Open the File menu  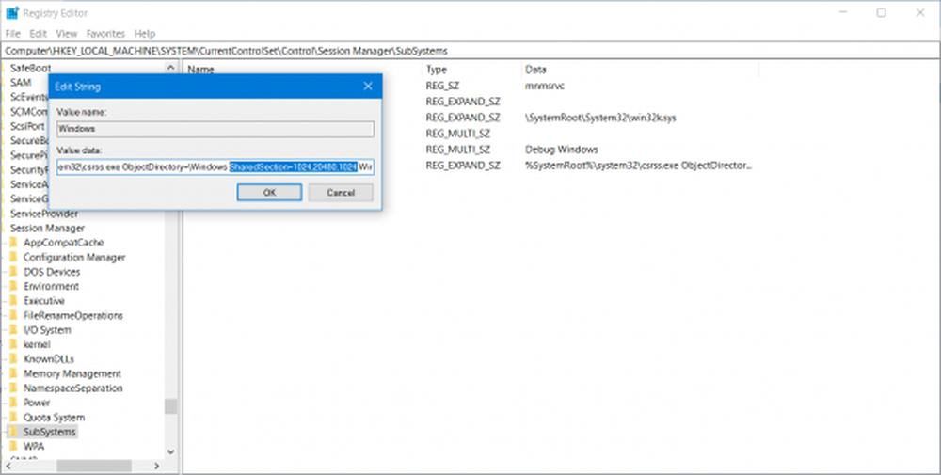tap(12, 33)
